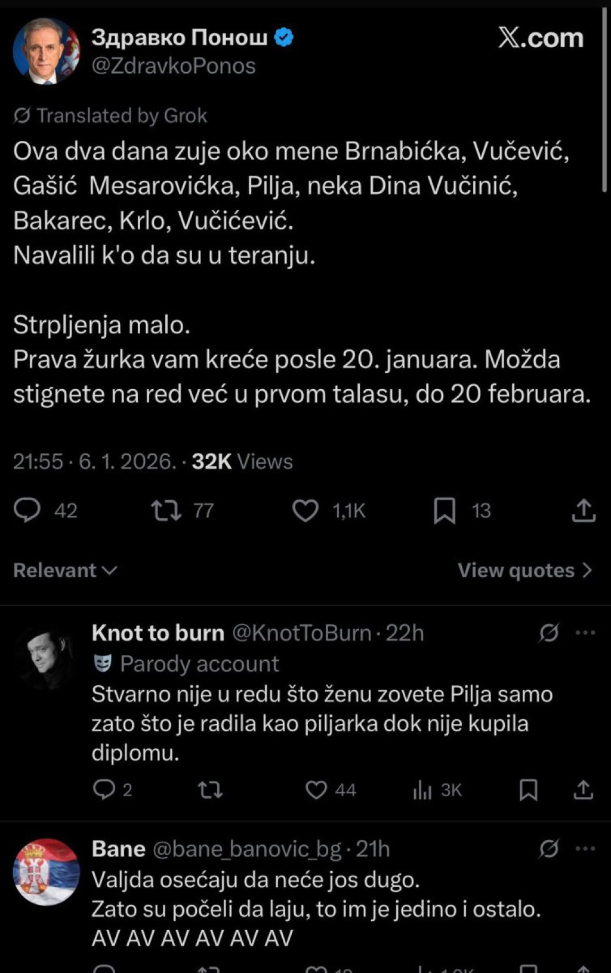Share the main post by Zdravko Ponoš

point(584,511)
